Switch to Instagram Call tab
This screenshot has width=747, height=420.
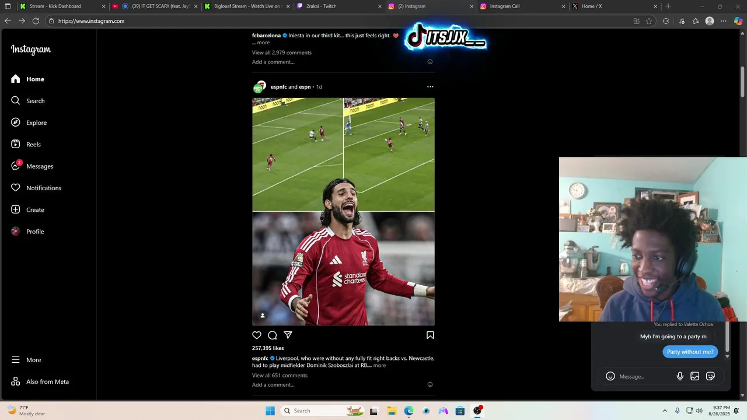click(x=523, y=6)
